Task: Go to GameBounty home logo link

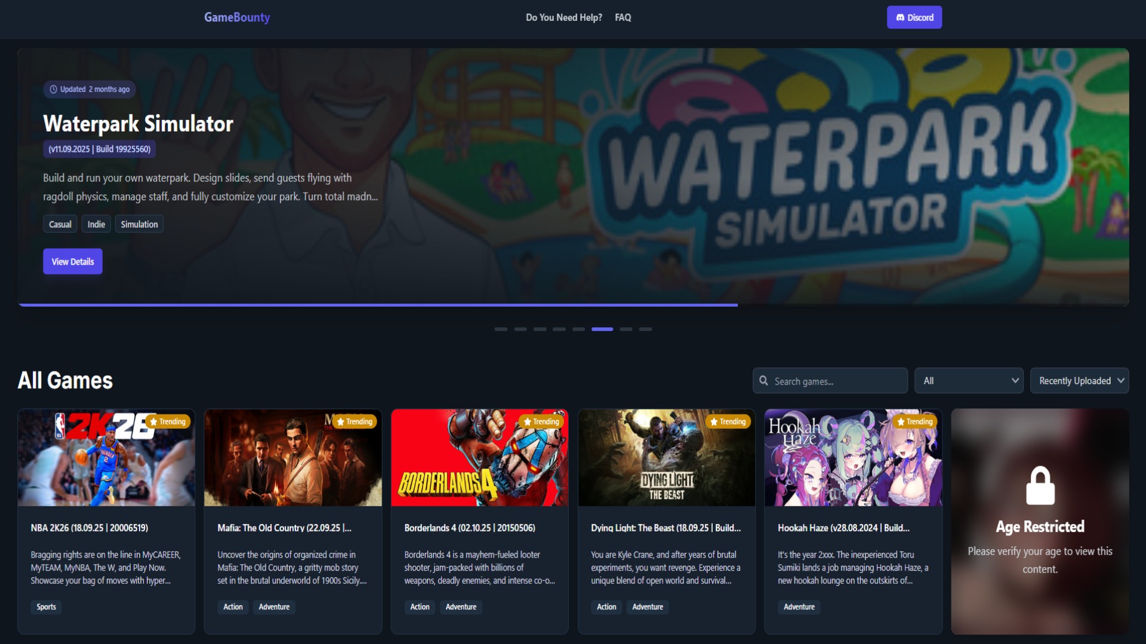Action: click(x=237, y=17)
